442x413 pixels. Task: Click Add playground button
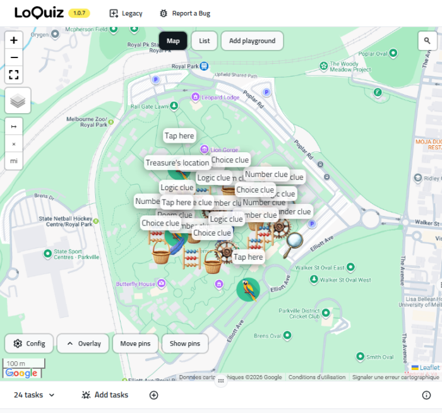252,41
